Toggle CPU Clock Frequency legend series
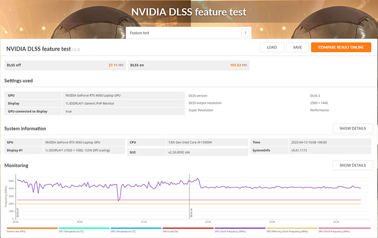378x238 pixels. (x=239, y=229)
